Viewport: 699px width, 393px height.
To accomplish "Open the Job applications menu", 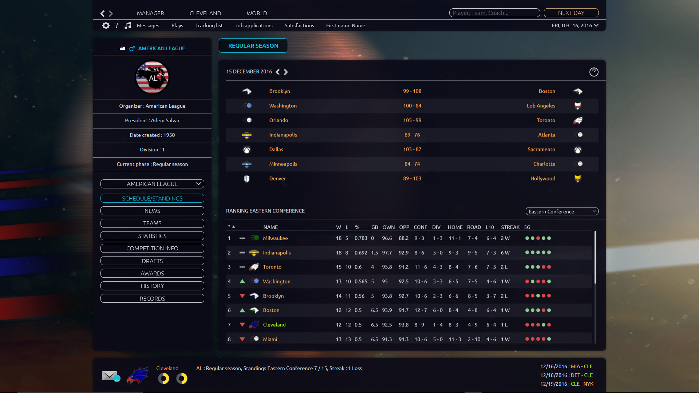I will coord(254,25).
